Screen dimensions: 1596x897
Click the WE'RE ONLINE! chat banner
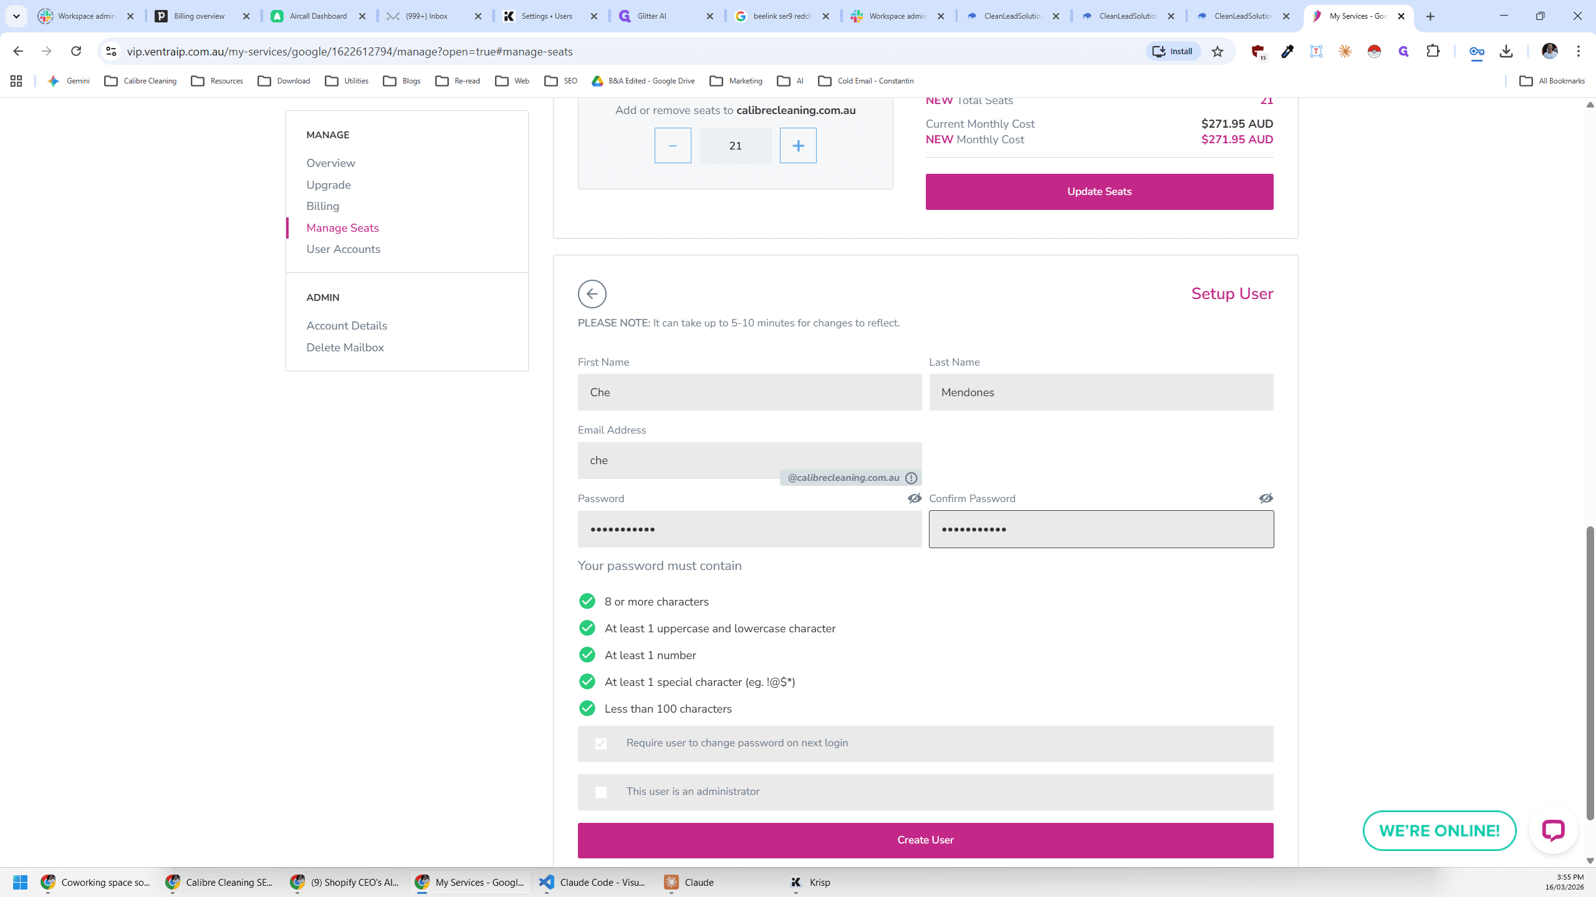1439,831
